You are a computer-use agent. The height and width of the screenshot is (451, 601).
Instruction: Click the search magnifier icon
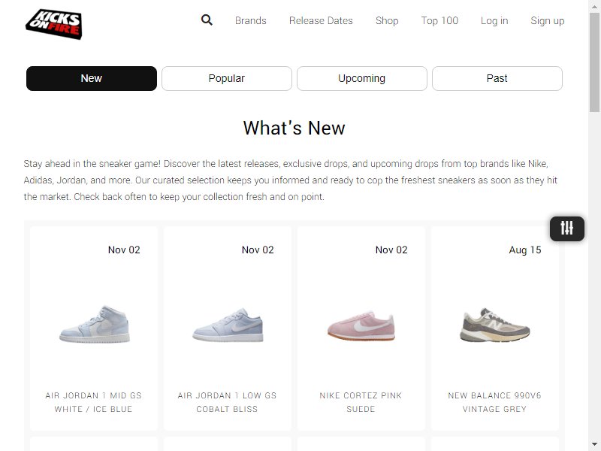point(207,20)
